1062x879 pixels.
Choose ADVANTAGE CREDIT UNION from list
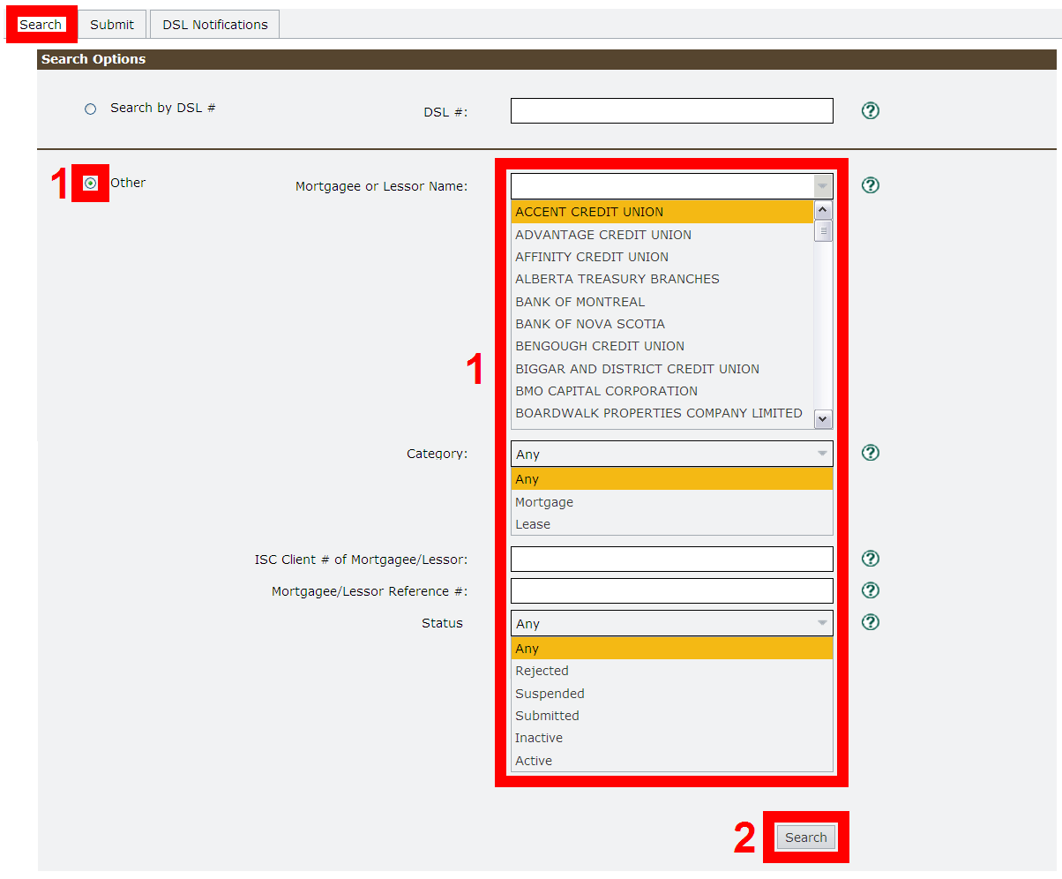click(662, 235)
